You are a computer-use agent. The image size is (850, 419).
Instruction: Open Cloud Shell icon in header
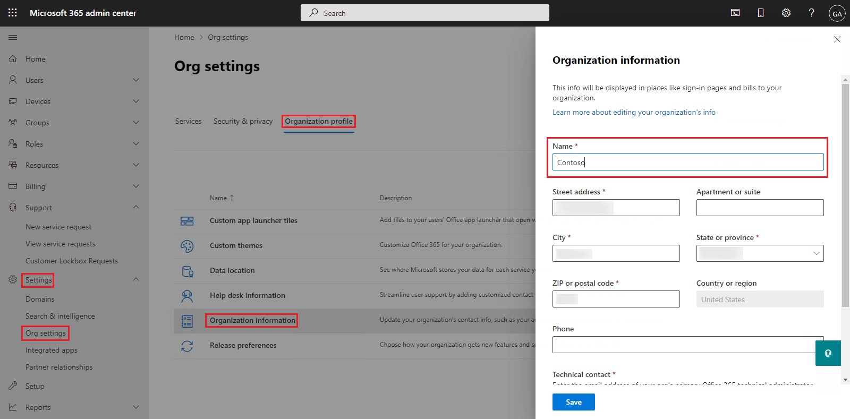click(x=735, y=13)
